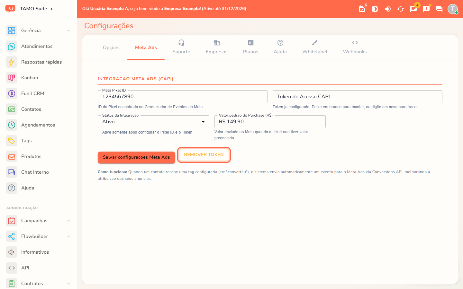This screenshot has height=289, width=463.
Task: Go to Funil CRM page
Action: (39, 93)
